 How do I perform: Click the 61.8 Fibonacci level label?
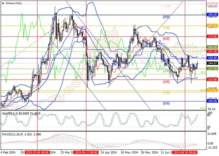click(x=203, y=108)
